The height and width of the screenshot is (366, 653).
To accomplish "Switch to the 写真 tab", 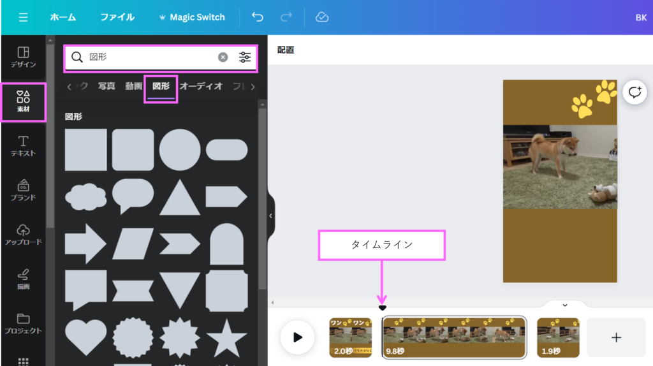I will (106, 86).
